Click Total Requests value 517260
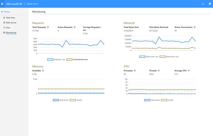The width and height of the screenshot is (213, 136). click(35, 31)
